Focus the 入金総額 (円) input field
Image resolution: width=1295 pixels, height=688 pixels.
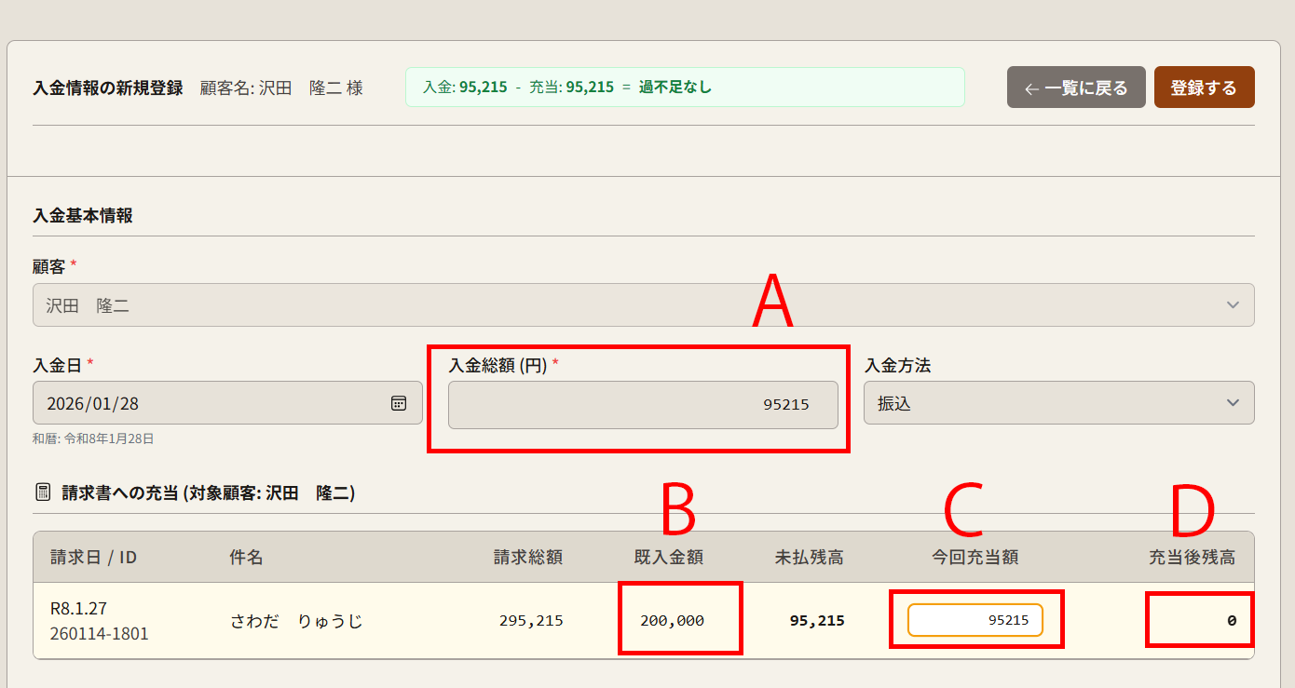[x=642, y=405]
